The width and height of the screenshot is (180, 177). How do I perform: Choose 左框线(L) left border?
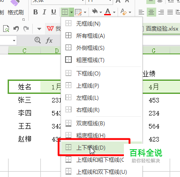[101, 98]
